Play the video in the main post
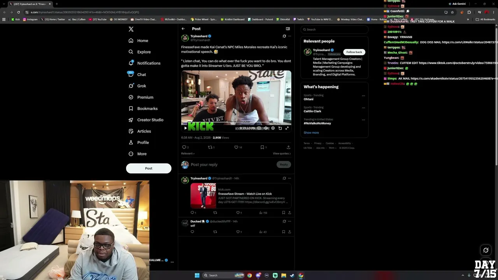498x280 pixels. coord(186,128)
